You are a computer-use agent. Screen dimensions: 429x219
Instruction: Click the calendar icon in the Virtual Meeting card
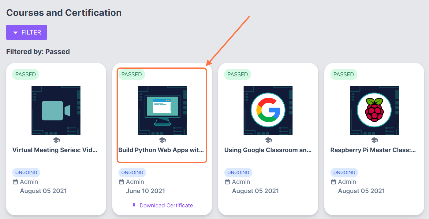pyautogui.click(x=15, y=182)
